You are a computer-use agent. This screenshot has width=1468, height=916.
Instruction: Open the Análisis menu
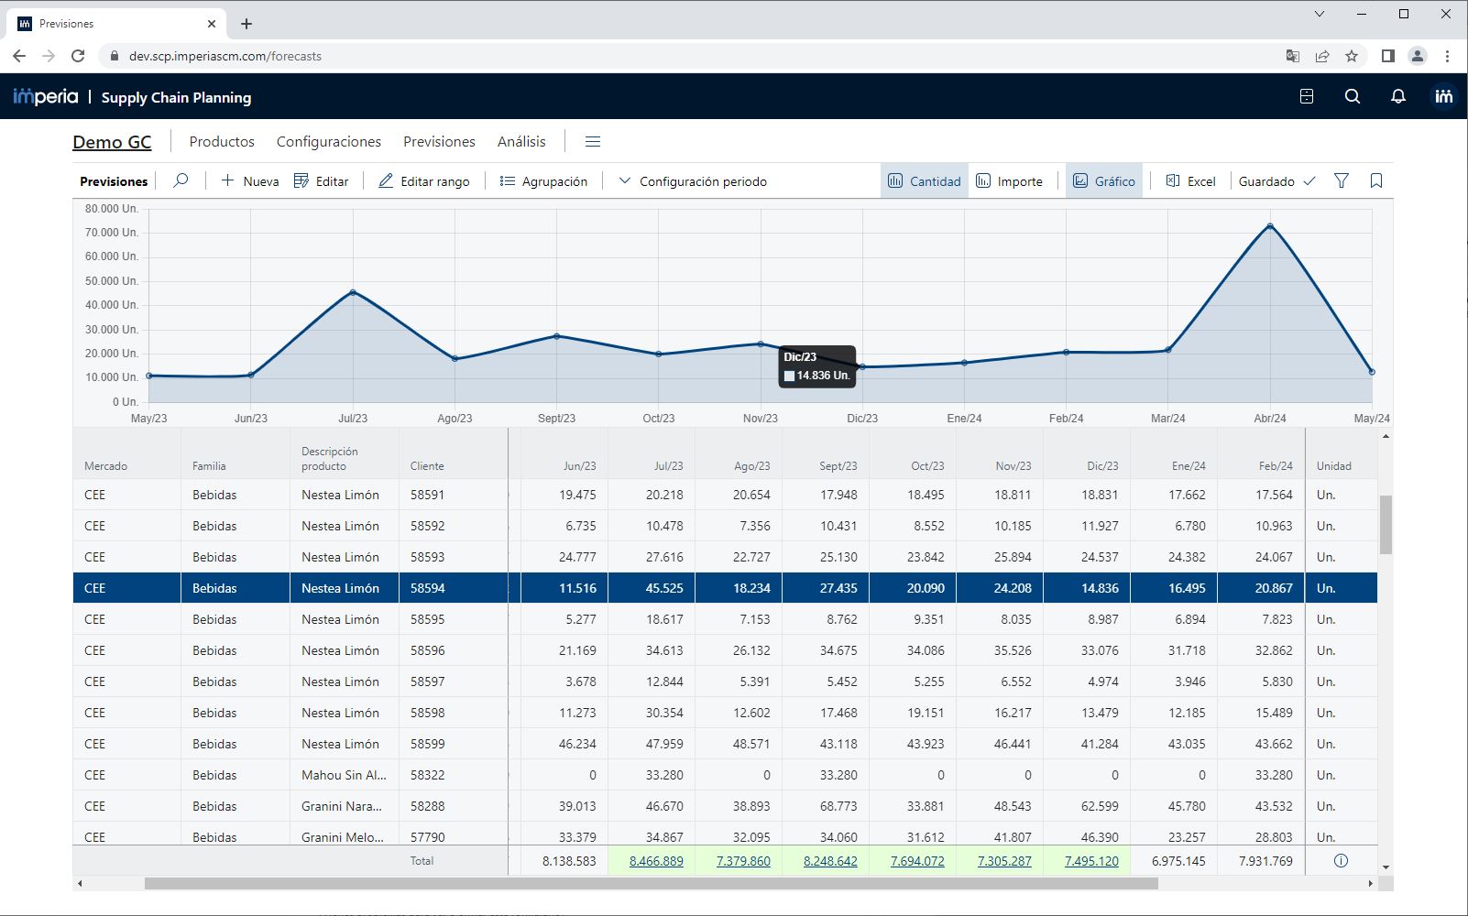click(x=521, y=142)
